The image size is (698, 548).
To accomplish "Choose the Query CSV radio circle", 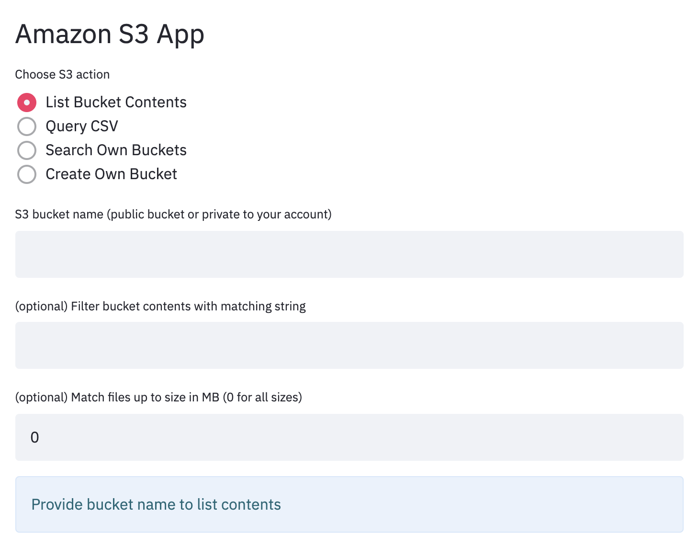I will 27,126.
